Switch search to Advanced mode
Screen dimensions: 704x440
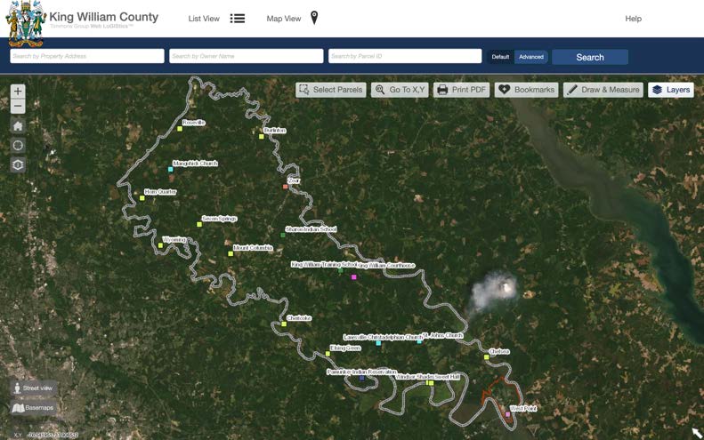click(x=531, y=57)
